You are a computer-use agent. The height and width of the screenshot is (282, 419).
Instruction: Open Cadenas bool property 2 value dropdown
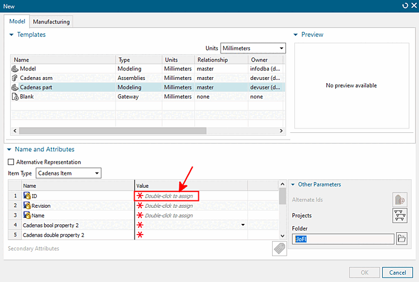[242, 225]
